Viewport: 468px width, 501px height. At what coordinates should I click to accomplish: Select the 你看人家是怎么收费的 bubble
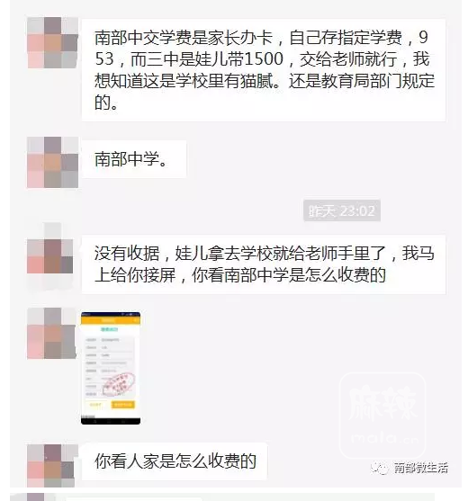[x=175, y=461]
